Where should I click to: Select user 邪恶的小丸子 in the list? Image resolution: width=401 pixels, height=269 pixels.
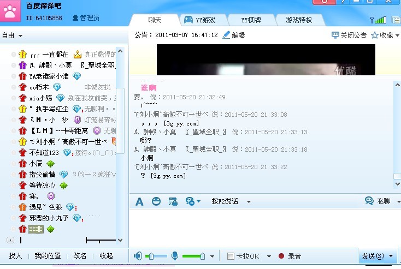point(49,218)
